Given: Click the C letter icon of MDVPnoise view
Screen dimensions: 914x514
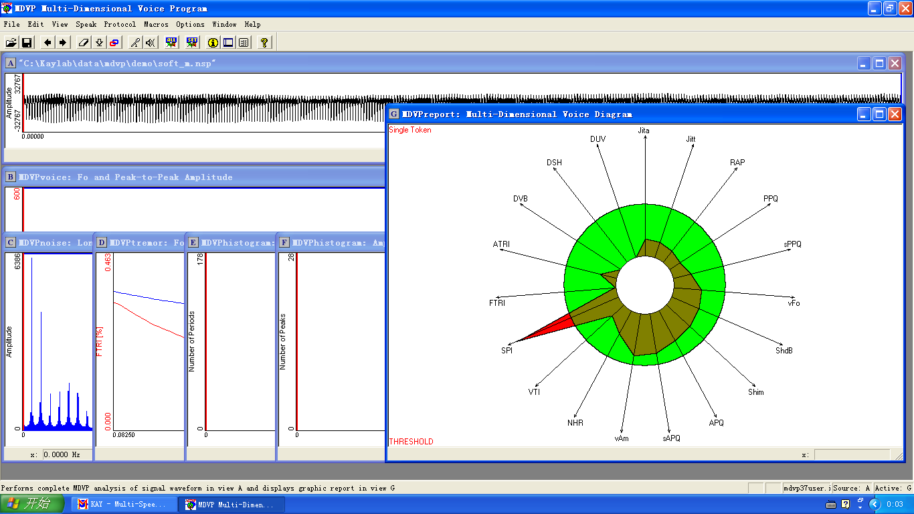Looking at the screenshot, I should point(11,242).
